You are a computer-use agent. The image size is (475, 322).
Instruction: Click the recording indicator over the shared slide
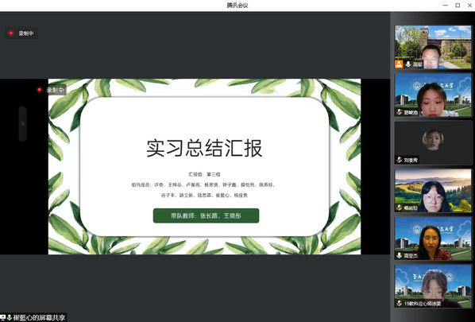click(x=51, y=90)
